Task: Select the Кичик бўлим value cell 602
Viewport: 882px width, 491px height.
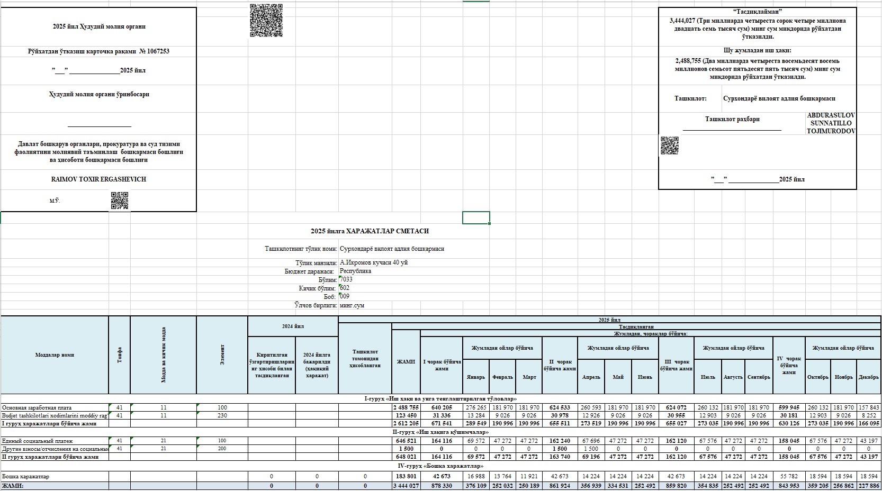Action: click(345, 288)
